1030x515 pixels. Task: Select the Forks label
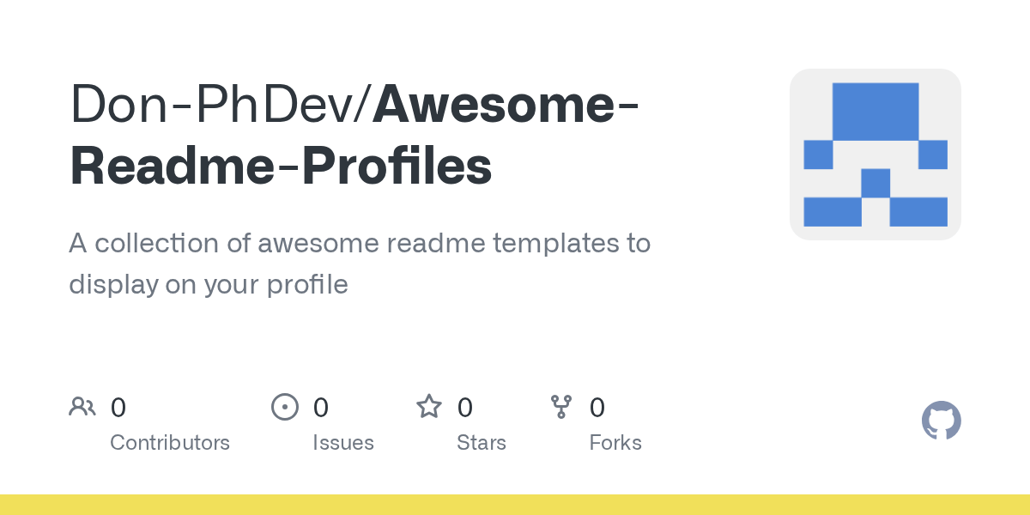pos(615,443)
